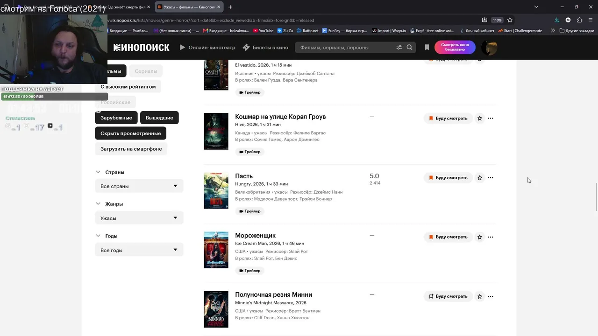Bookmark this page with the star icon

pyautogui.click(x=510, y=20)
